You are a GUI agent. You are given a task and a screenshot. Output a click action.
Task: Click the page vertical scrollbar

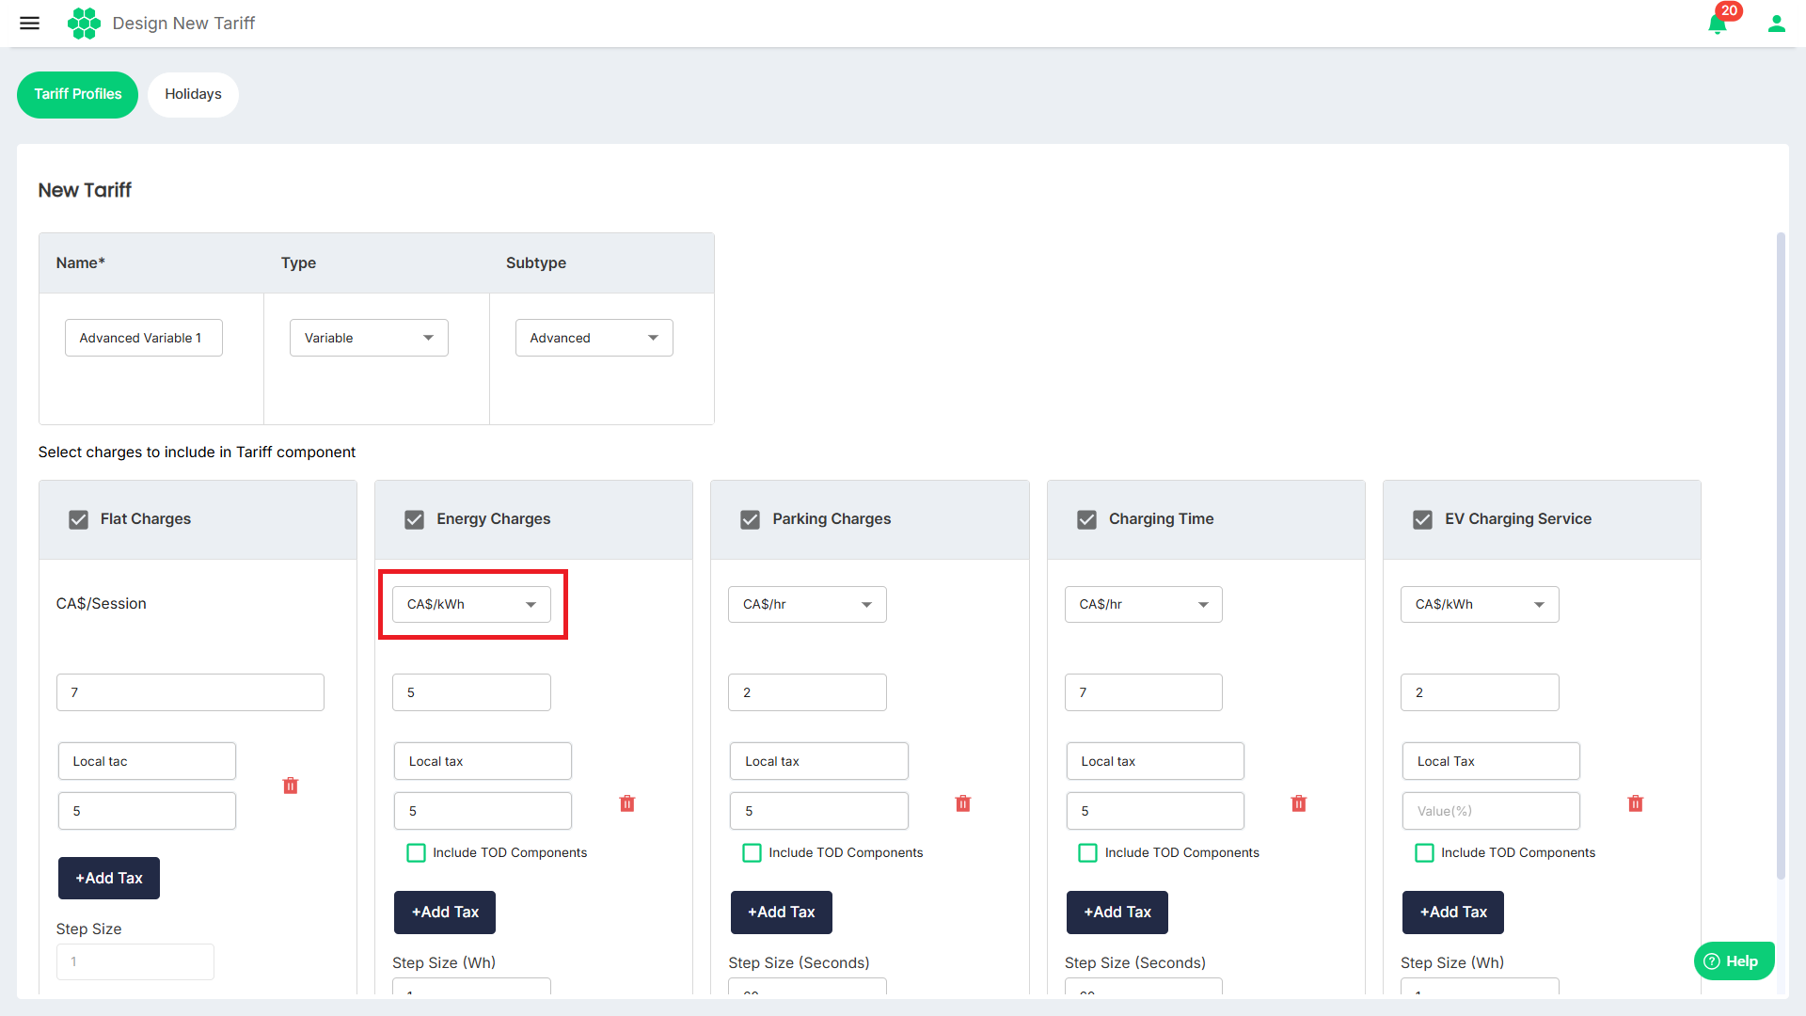tap(1780, 555)
